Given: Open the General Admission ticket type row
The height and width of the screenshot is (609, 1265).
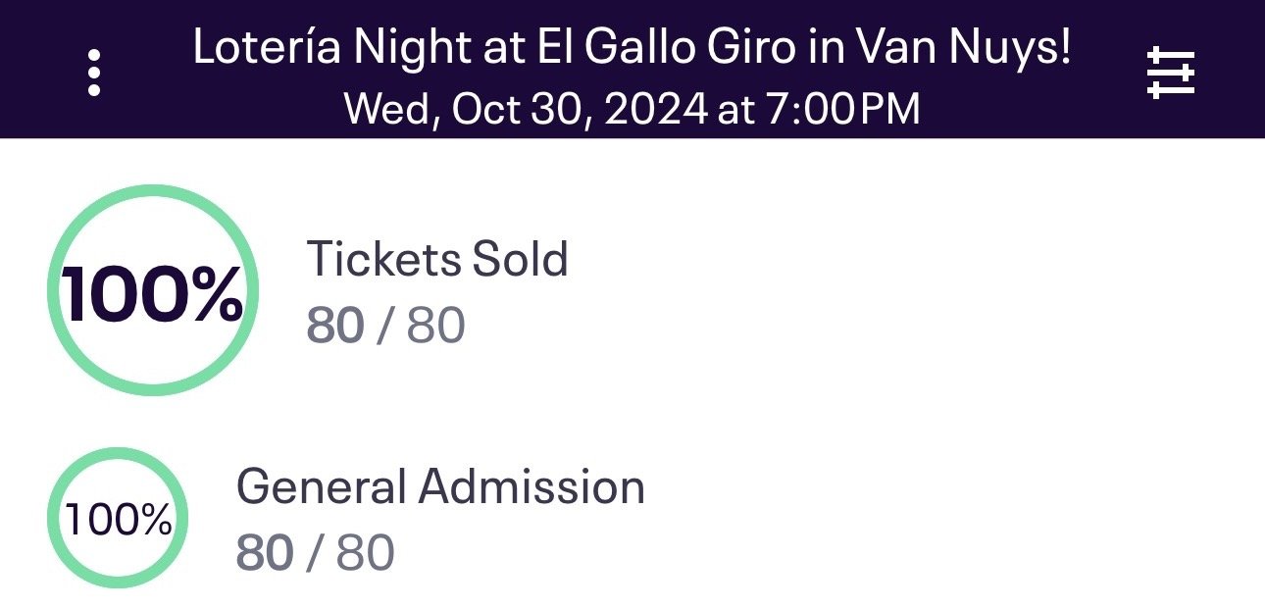Looking at the screenshot, I should [x=632, y=518].
